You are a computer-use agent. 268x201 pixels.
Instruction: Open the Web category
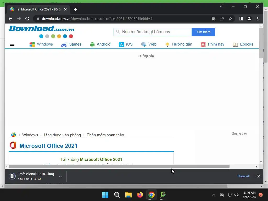point(149,44)
